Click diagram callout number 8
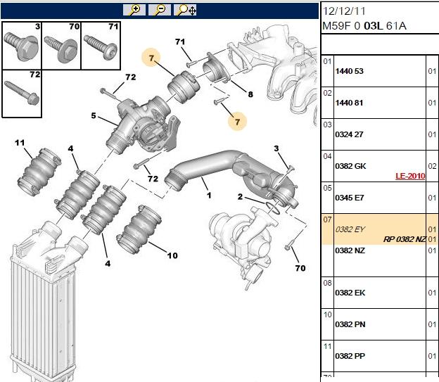This screenshot has width=439, height=382. pos(250,94)
